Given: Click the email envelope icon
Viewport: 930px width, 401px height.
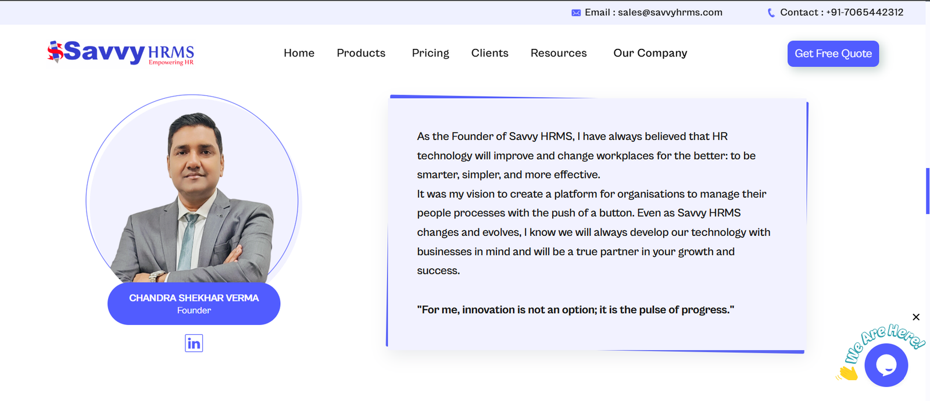Looking at the screenshot, I should click(576, 13).
